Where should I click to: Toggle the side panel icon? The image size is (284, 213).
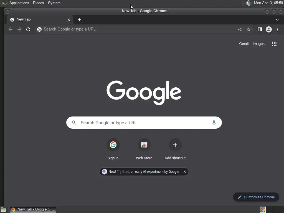[260, 29]
